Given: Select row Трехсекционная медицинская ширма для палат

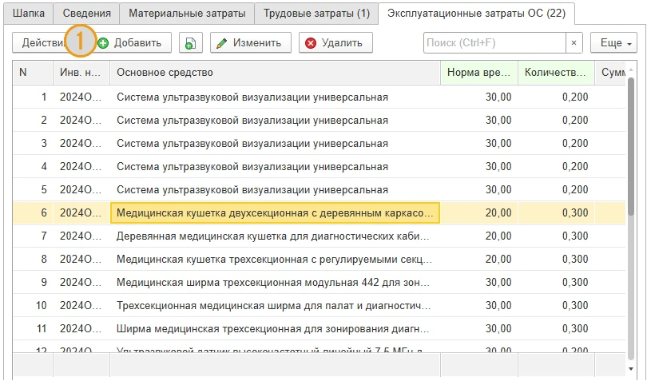Looking at the screenshot, I should click(319, 306).
